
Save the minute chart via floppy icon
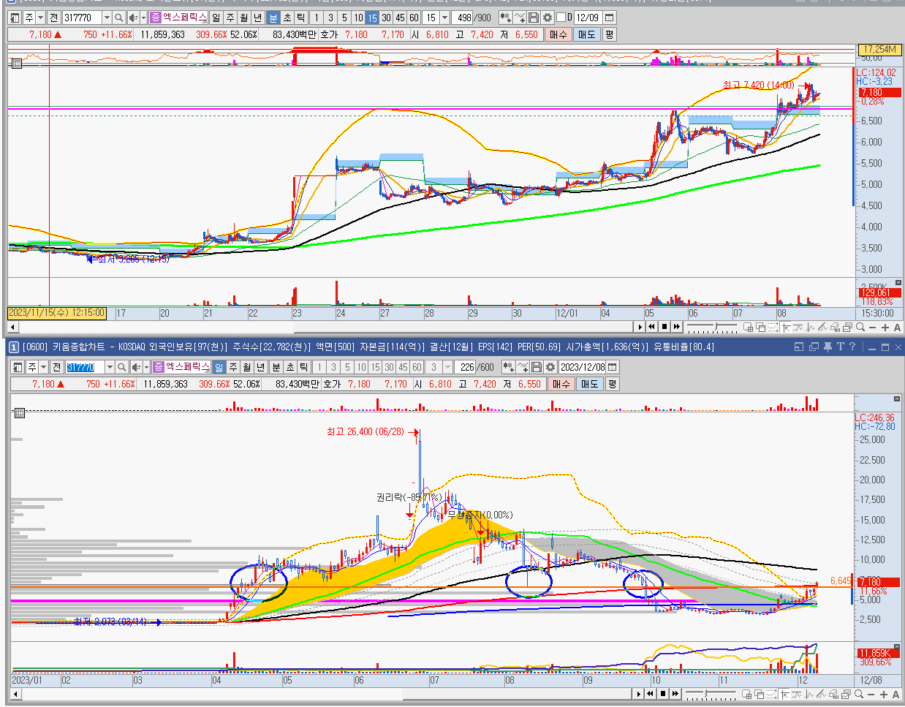point(534,17)
